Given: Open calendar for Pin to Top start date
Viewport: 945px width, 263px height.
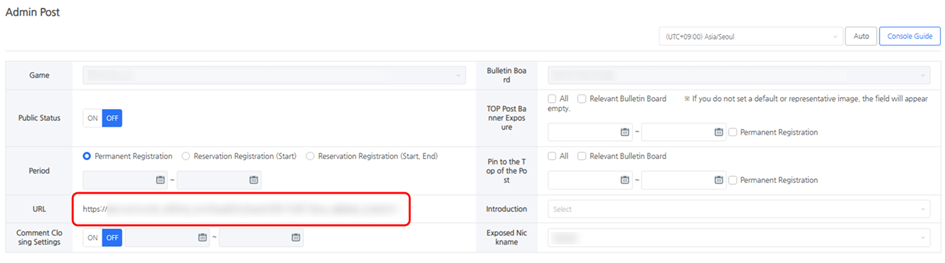Looking at the screenshot, I should [625, 180].
